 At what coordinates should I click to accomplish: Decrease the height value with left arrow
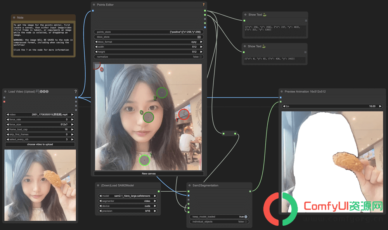[x=96, y=52]
